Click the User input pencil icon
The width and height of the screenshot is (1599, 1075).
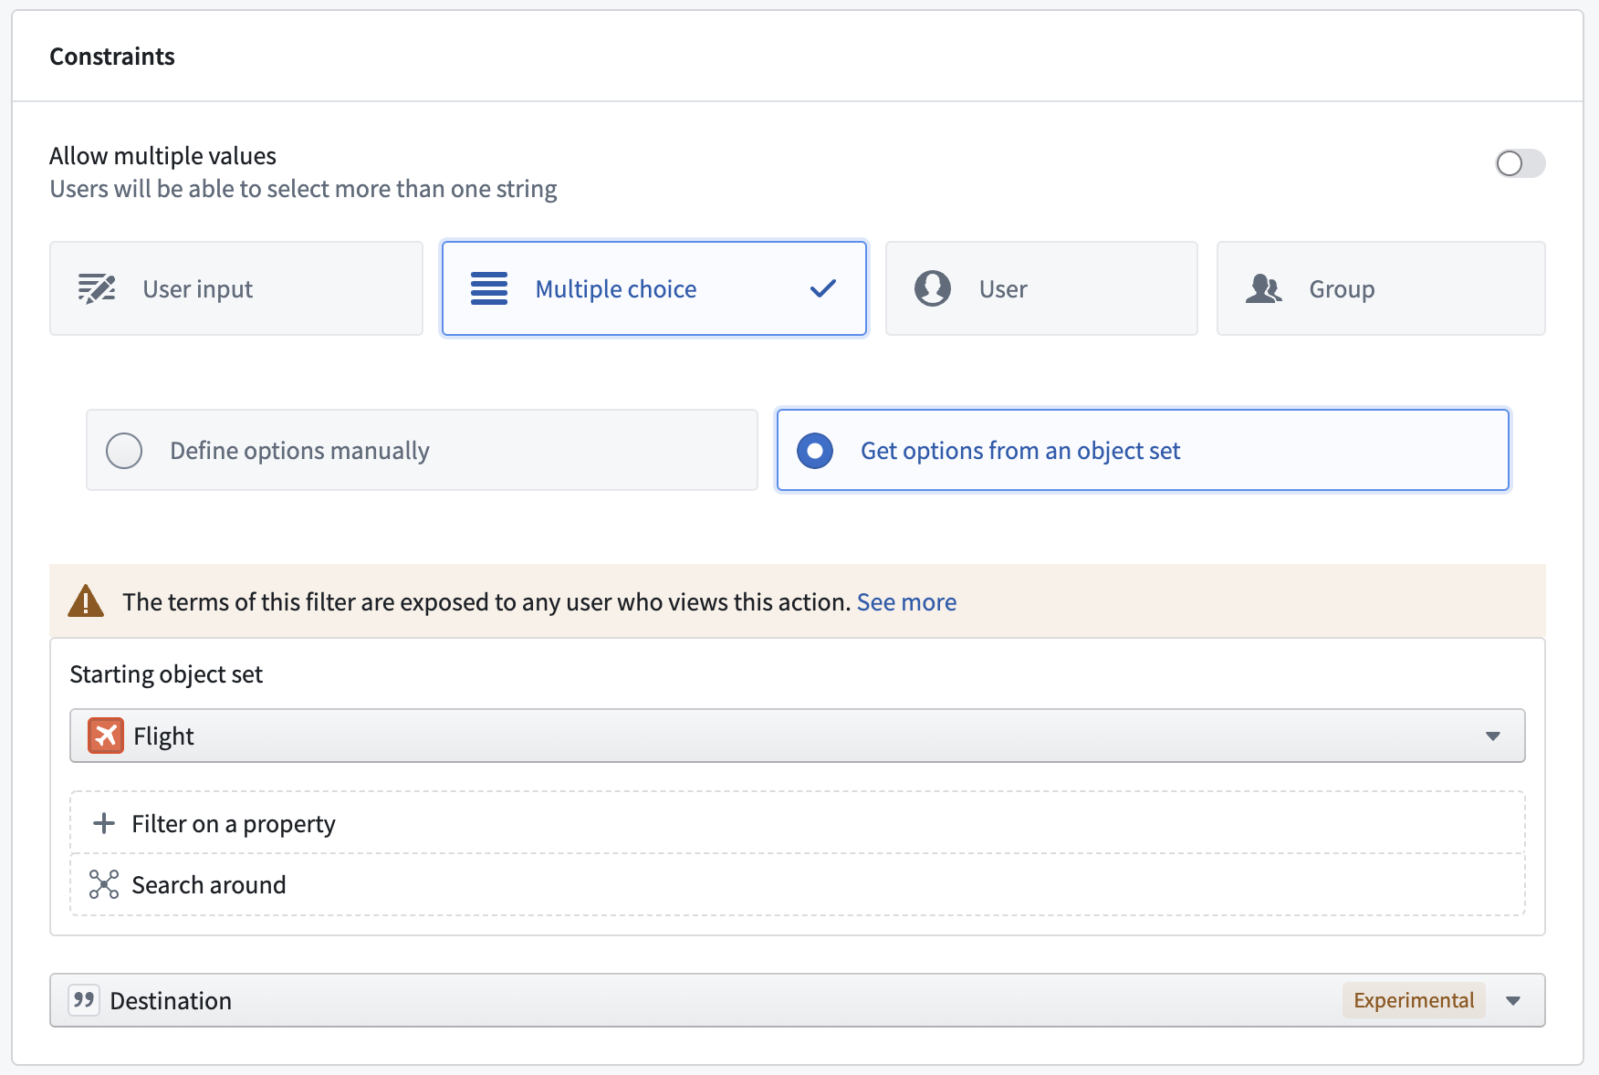(x=97, y=288)
